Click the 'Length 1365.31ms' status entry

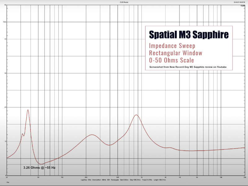[x=160, y=180]
